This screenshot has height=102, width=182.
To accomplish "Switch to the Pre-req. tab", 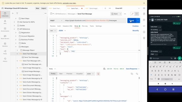I will pos(85,26).
